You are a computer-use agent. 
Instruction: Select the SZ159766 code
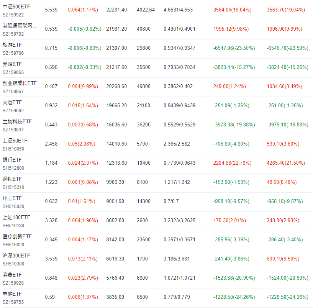point(13,53)
